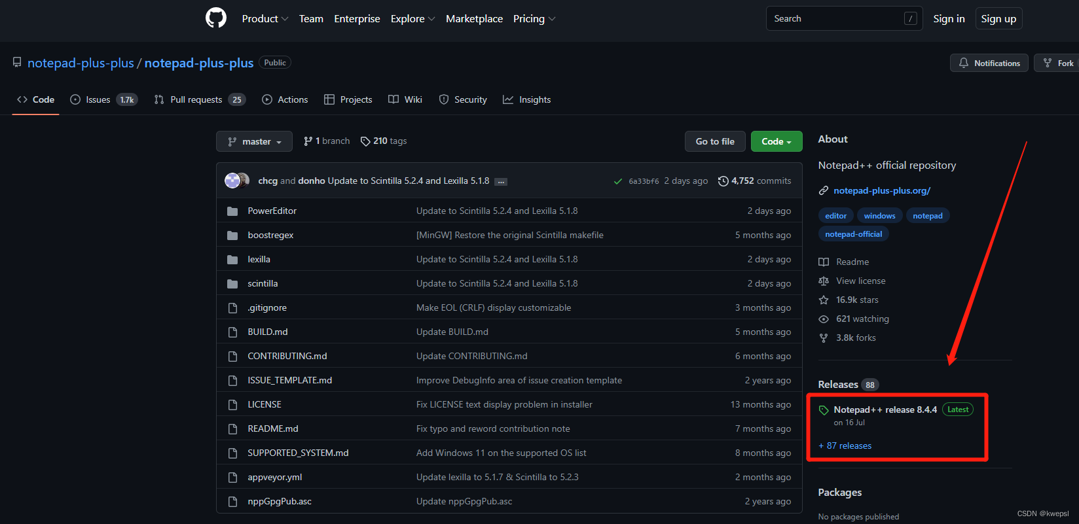The height and width of the screenshot is (524, 1079).
Task: Click the repository icon before the repo name
Action: pyautogui.click(x=17, y=62)
